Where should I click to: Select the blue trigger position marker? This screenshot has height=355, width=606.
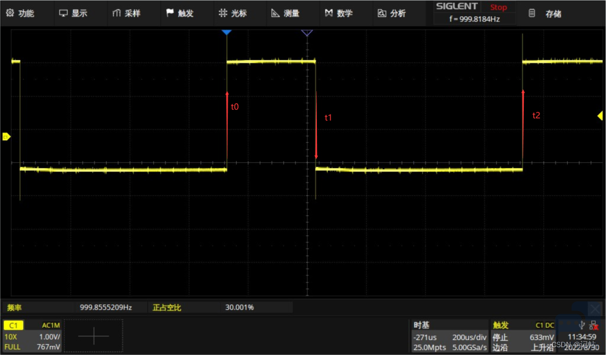pos(226,32)
